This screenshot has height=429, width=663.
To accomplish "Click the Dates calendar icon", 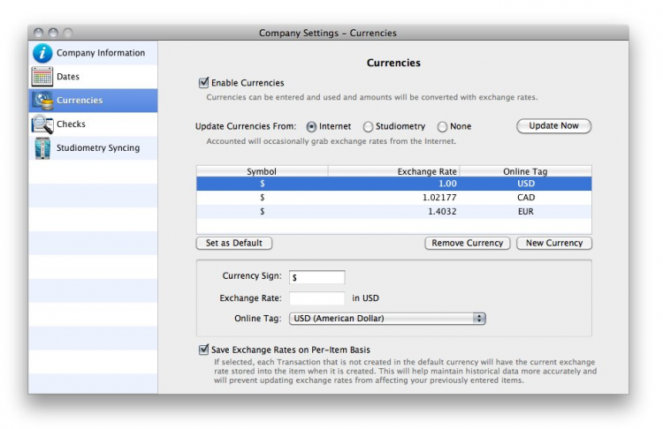I will coord(42,77).
